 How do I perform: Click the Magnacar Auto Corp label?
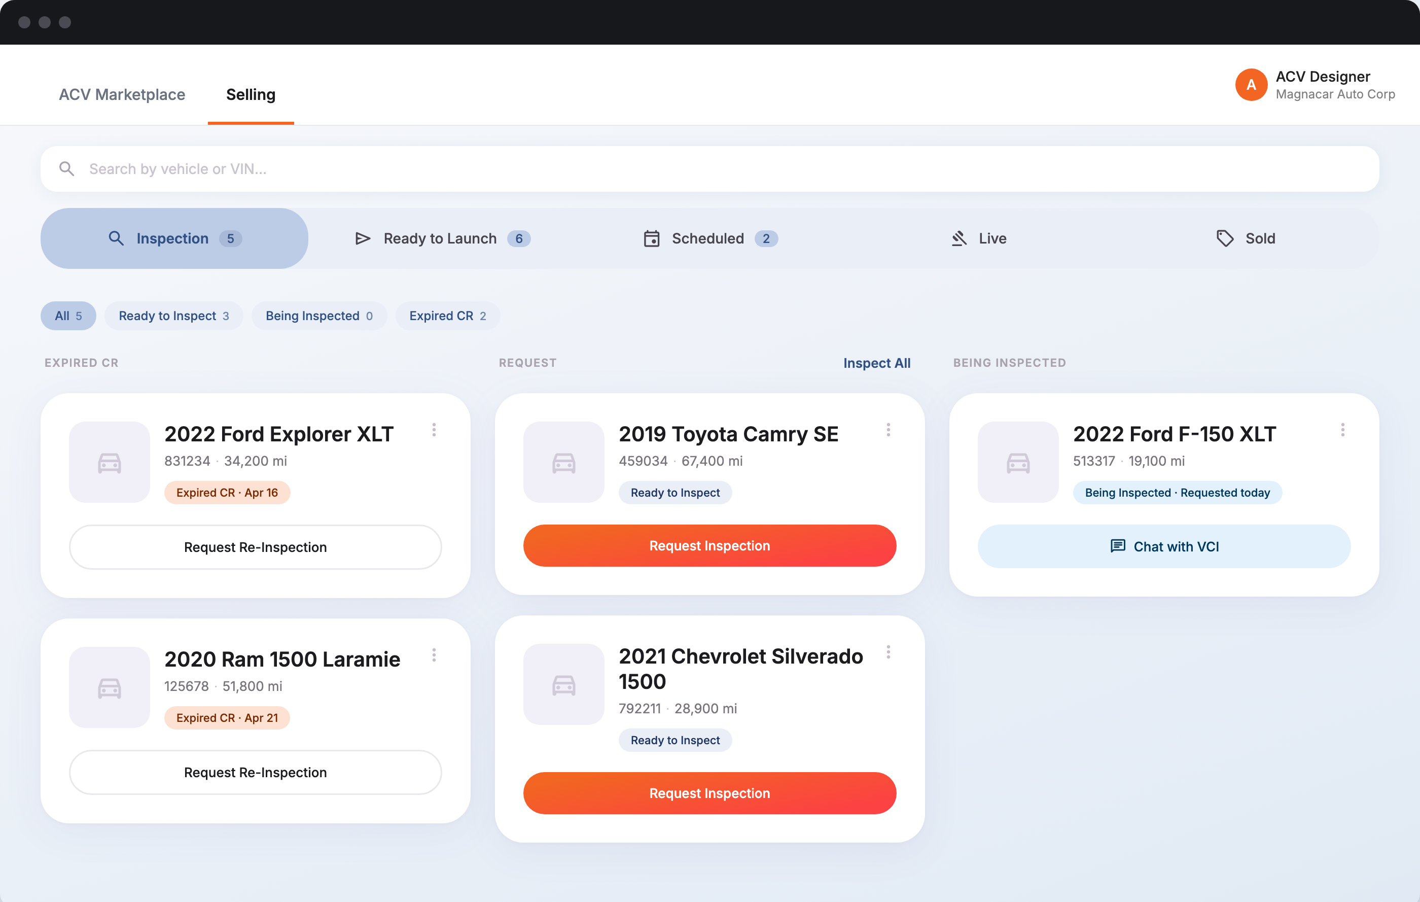click(1336, 94)
